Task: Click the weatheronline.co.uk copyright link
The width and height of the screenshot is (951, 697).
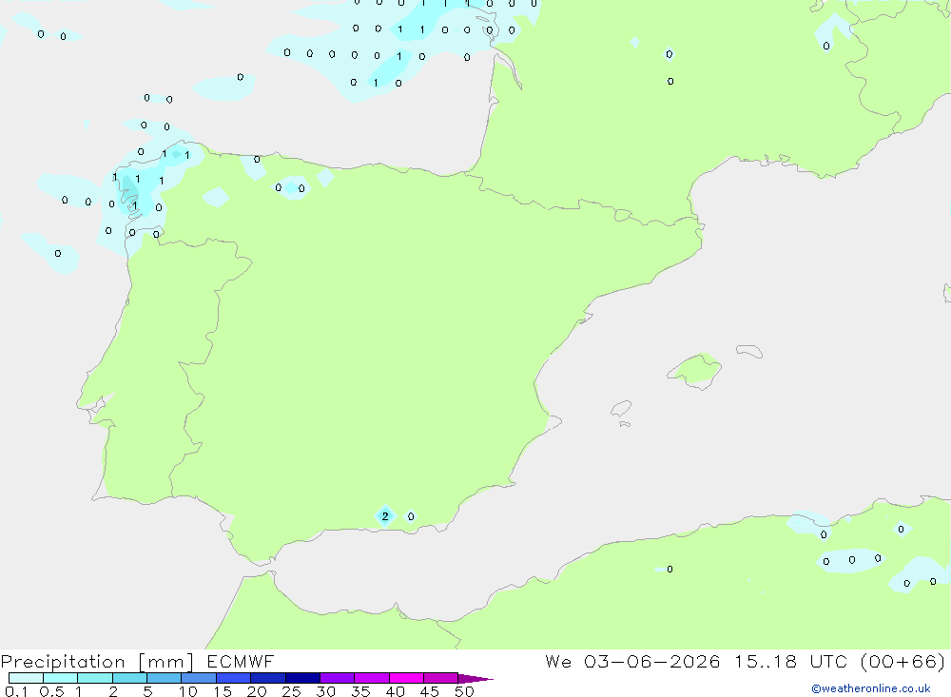Action: pos(870,688)
